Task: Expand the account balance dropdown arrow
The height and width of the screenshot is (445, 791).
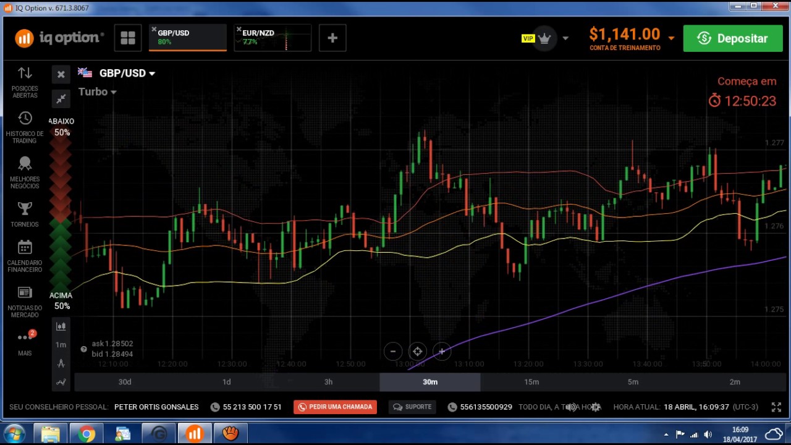Action: point(671,38)
